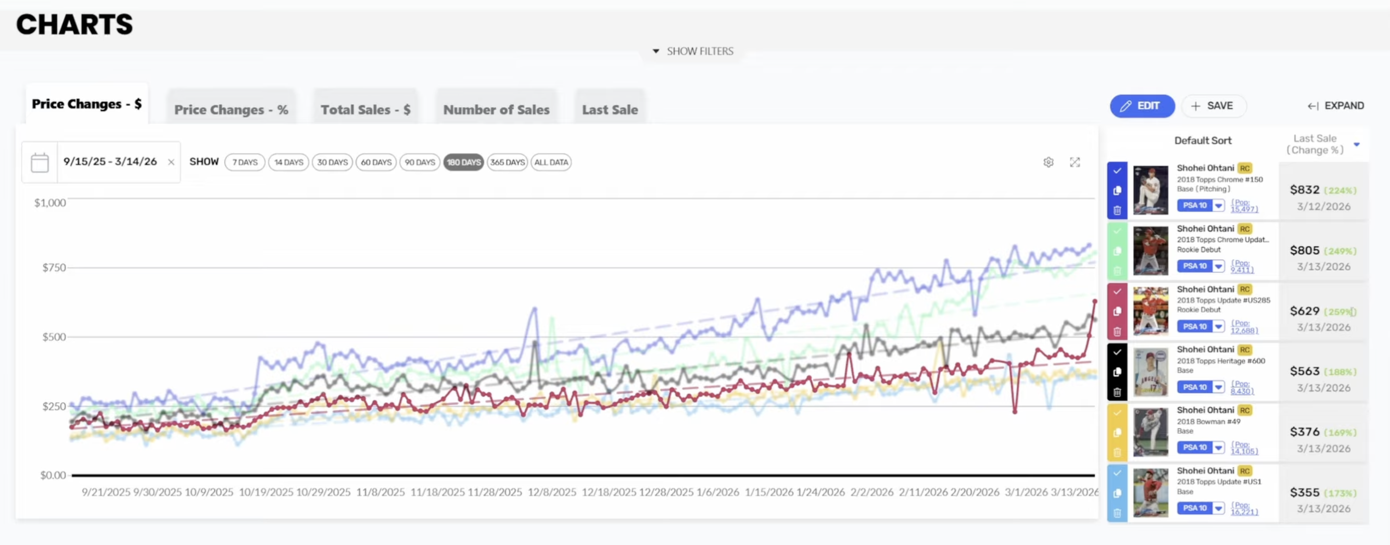Viewport: 1390px width, 545px height.
Task: Open the Number of Sales tab
Action: pos(496,109)
